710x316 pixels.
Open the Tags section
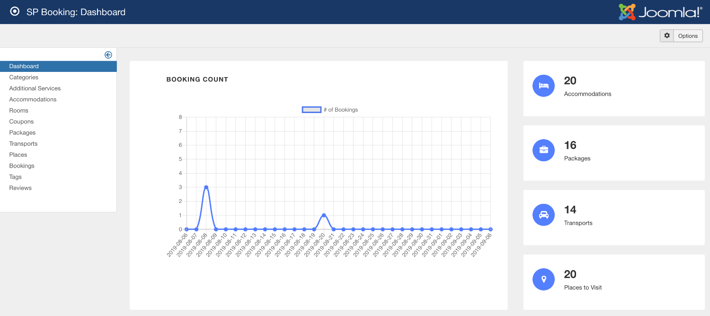tap(15, 176)
